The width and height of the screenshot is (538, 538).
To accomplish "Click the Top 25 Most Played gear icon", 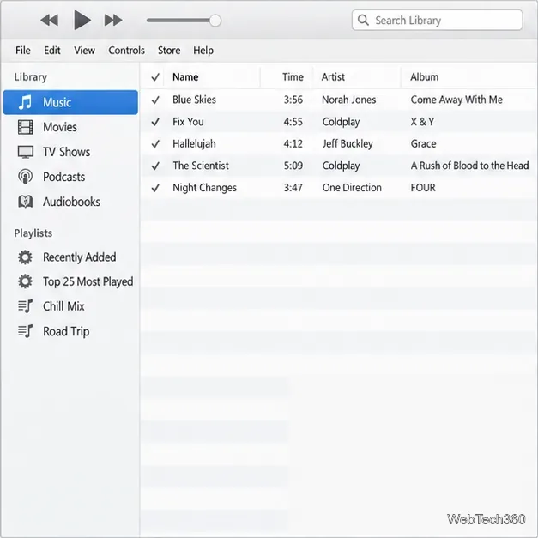I will (x=25, y=281).
